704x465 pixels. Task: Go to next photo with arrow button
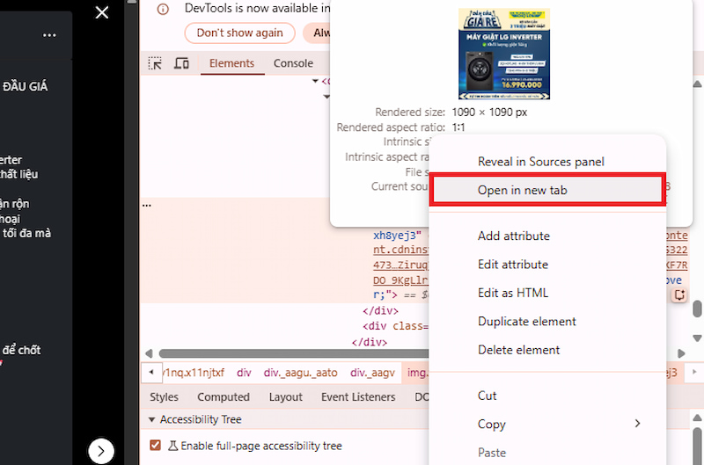click(101, 451)
